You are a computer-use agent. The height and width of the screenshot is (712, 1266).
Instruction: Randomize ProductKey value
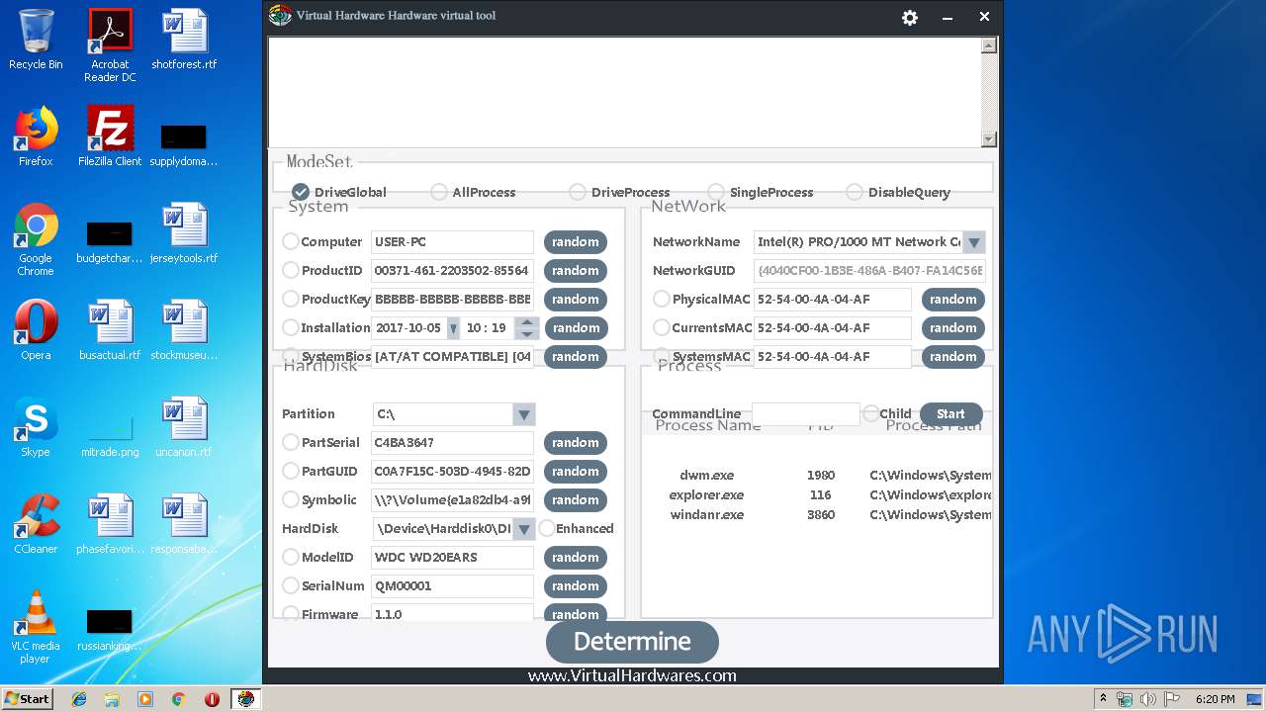click(576, 299)
